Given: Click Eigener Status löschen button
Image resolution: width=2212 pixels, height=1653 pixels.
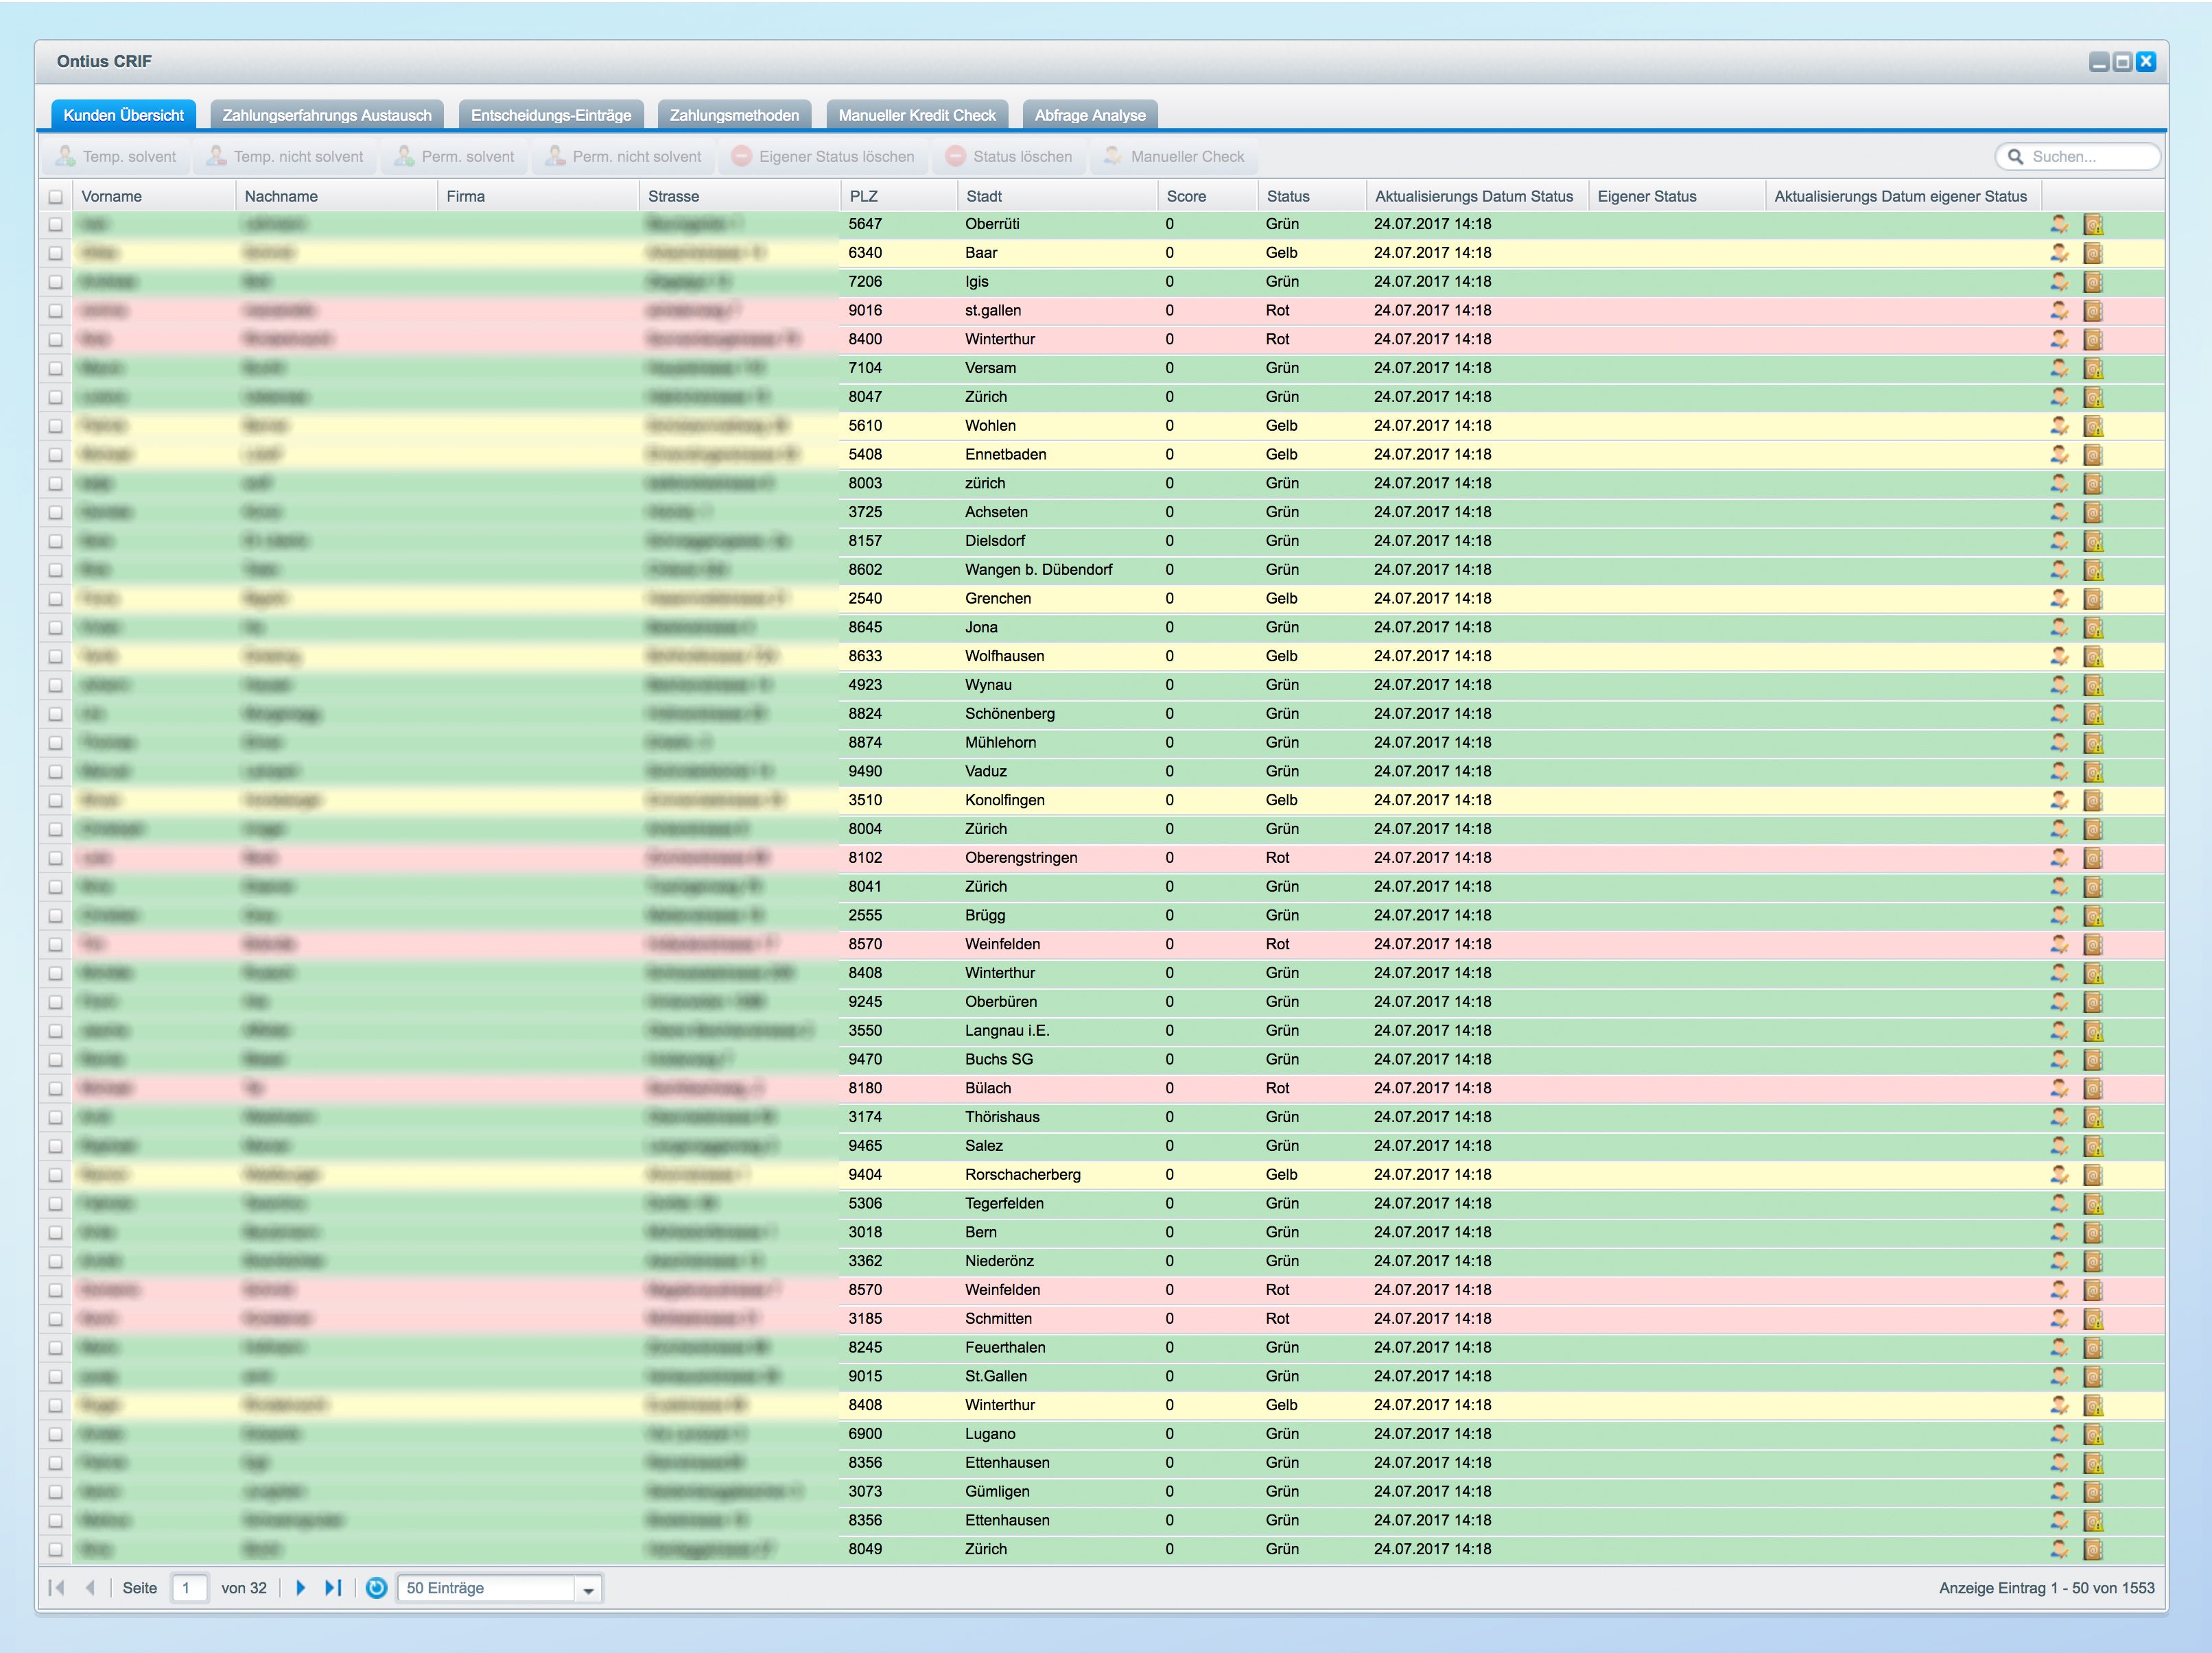Looking at the screenshot, I should (x=823, y=157).
